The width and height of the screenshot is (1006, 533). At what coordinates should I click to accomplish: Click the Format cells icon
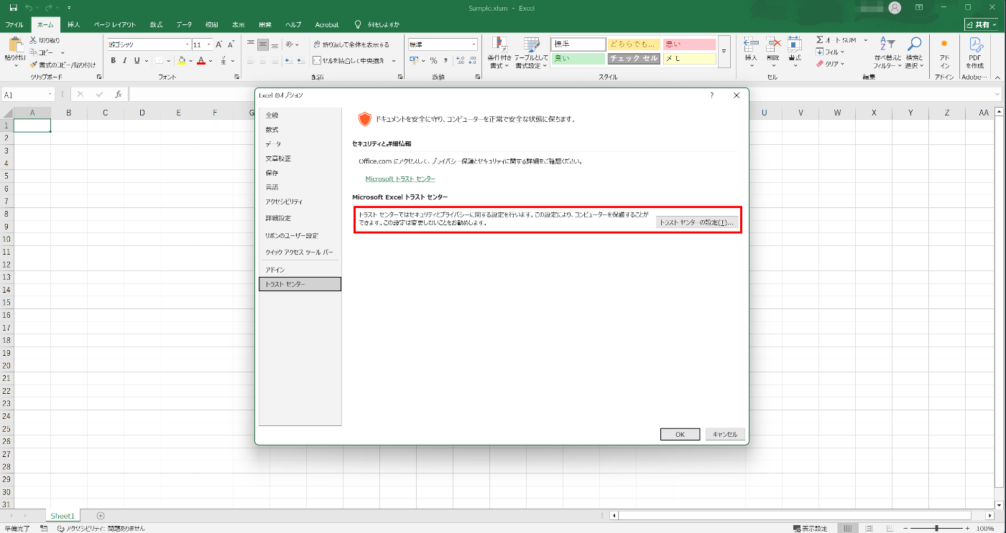[795, 44]
